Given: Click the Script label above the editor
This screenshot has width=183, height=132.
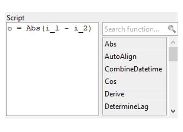Looking at the screenshot, I should [16, 18].
